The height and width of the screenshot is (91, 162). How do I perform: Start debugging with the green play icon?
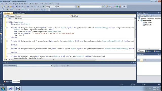[44, 7]
